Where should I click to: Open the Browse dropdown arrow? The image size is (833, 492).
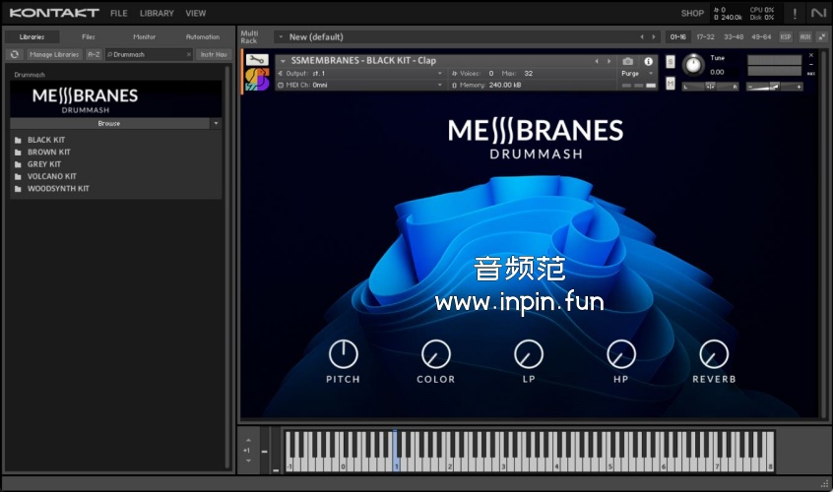(x=216, y=124)
